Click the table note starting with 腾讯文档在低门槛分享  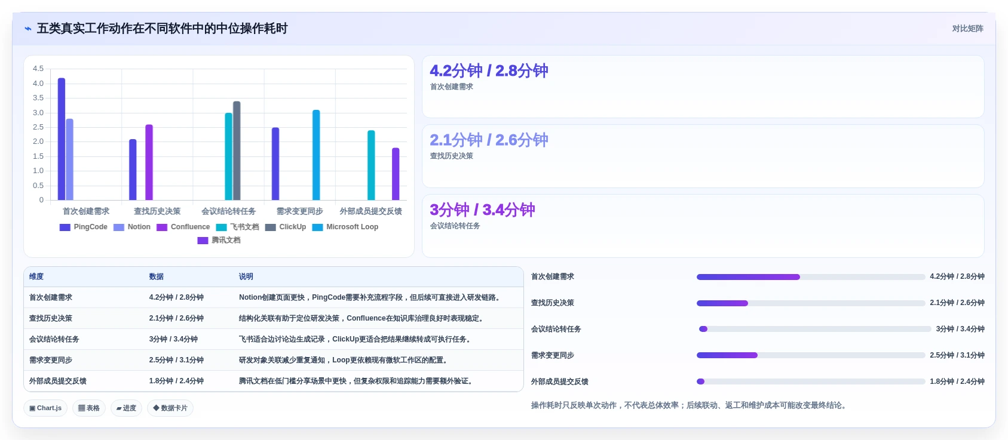coord(358,381)
